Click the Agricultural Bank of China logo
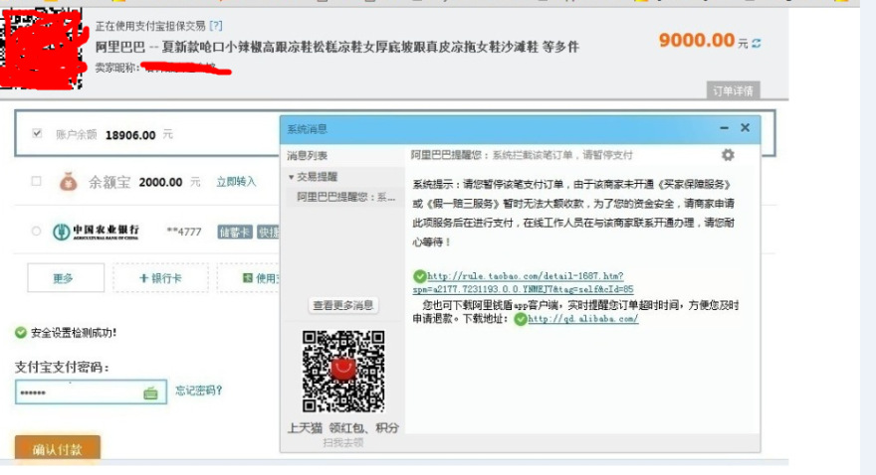 (x=97, y=232)
